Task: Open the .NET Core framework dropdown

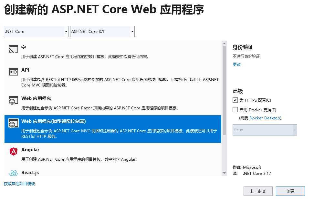Action: [x=36, y=31]
